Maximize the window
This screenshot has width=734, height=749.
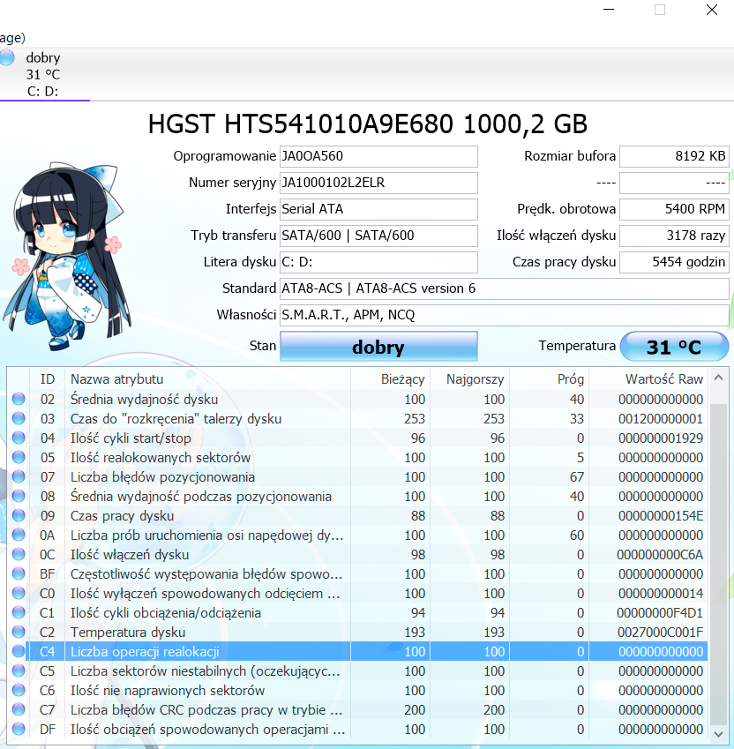tap(660, 10)
